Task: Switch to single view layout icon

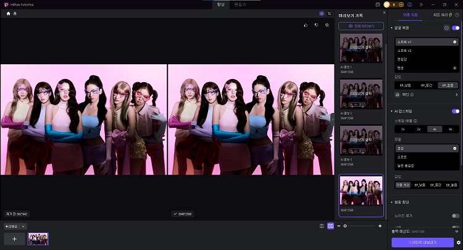Action: (322, 226)
